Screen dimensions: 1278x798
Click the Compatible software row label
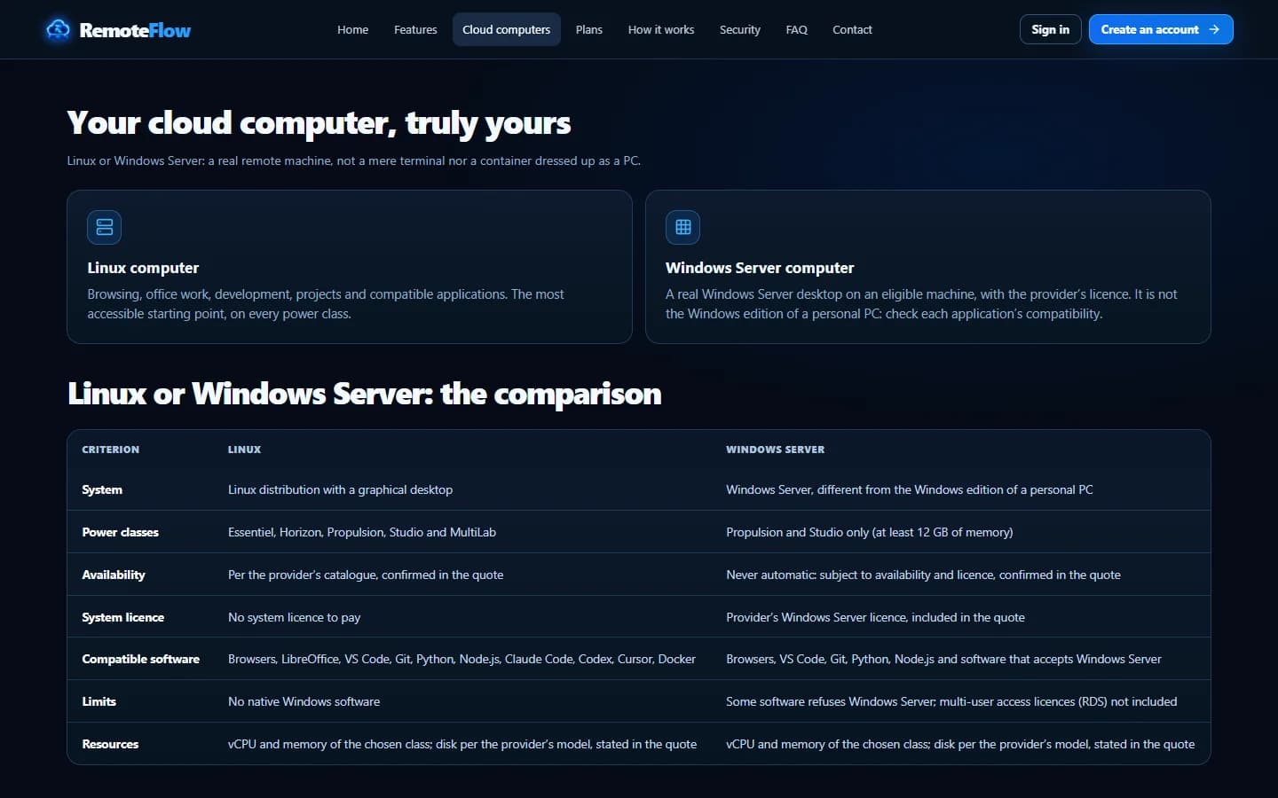click(x=140, y=659)
